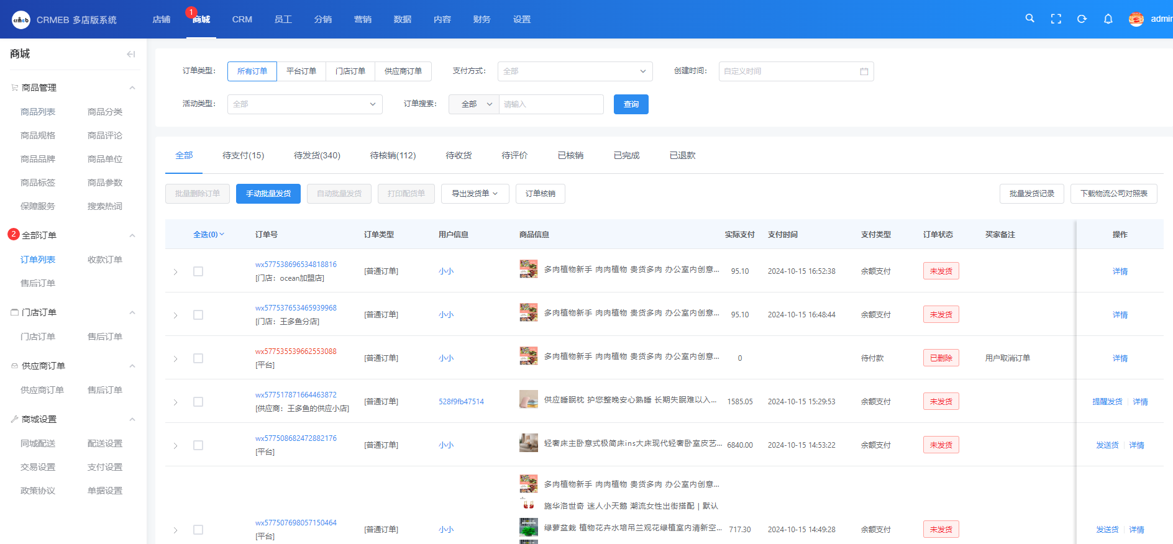Click the refresh page icon

coord(1082,19)
